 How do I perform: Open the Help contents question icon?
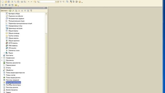[74, 2]
